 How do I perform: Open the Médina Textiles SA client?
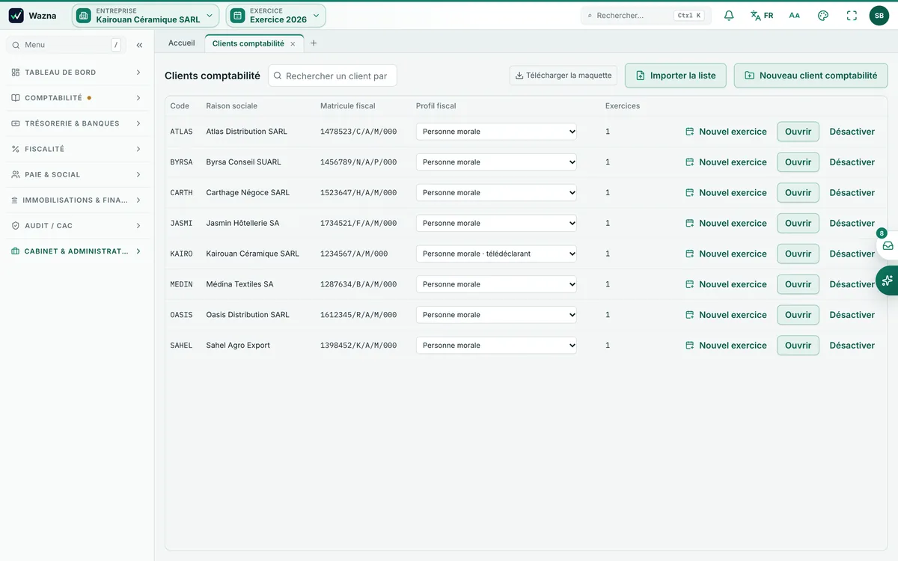click(x=798, y=284)
